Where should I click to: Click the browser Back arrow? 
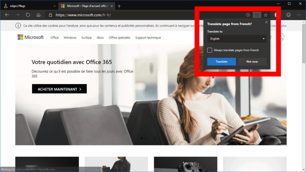tap(7, 15)
